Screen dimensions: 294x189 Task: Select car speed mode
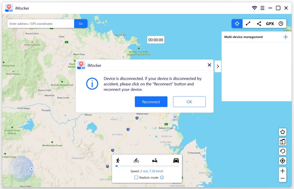pyautogui.click(x=176, y=160)
